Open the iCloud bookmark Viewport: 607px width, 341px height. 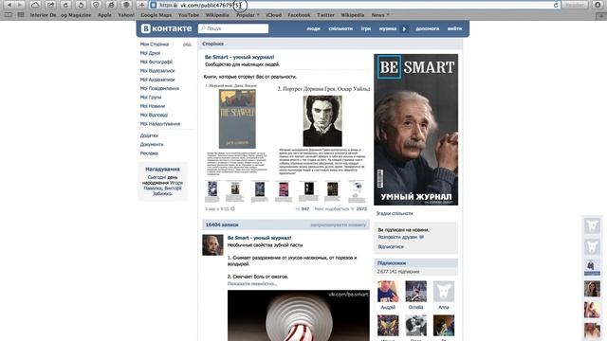click(x=274, y=15)
